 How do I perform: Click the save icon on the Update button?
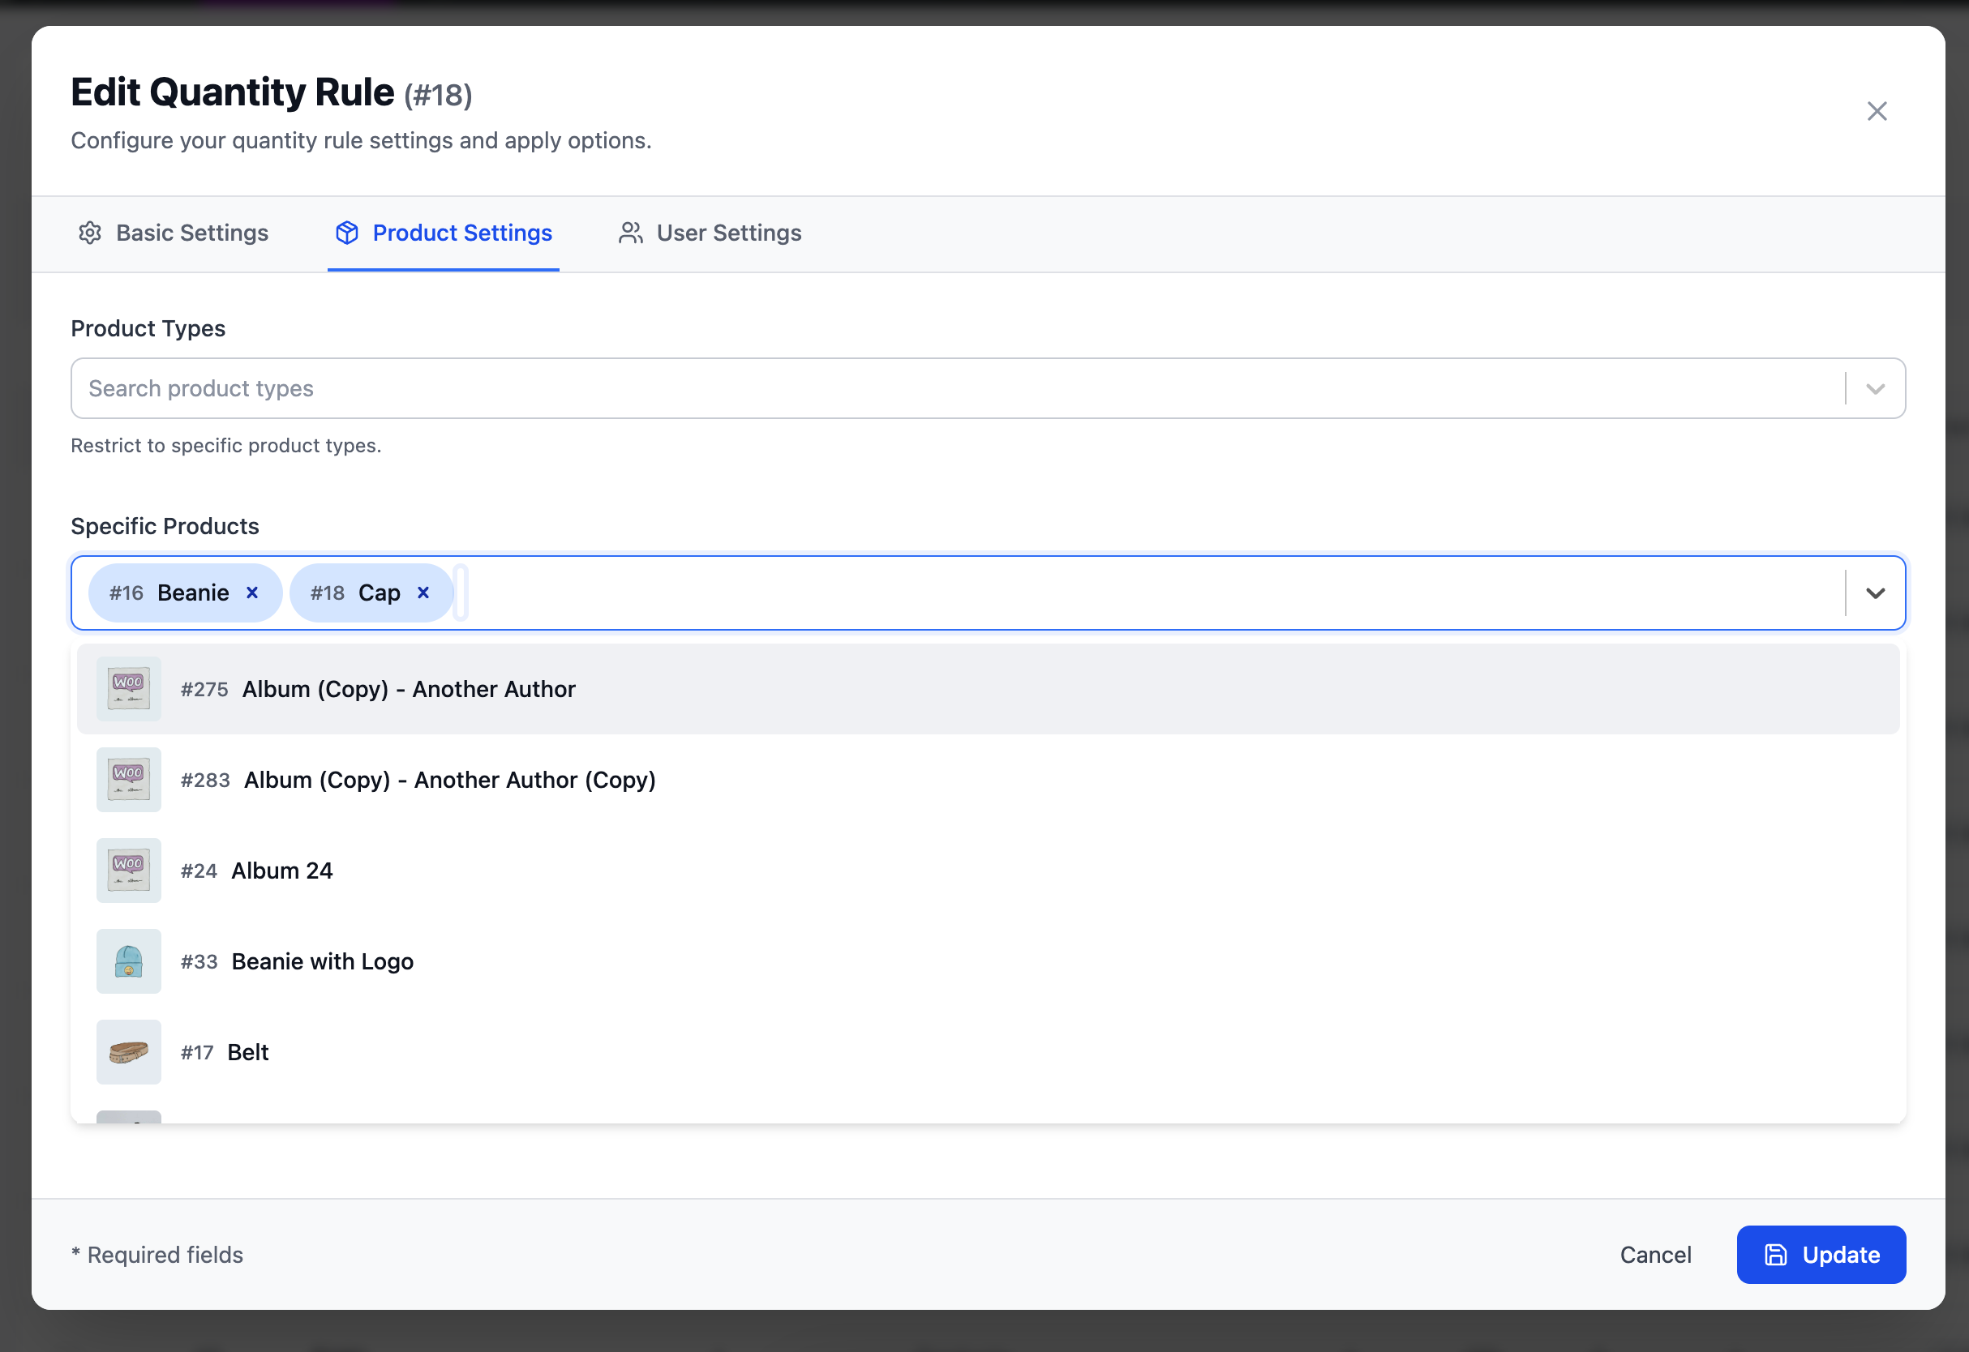click(1775, 1255)
